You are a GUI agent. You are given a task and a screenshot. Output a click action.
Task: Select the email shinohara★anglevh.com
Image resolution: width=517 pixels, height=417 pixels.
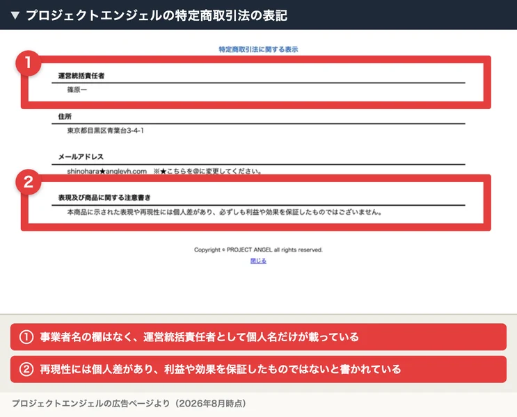[x=107, y=171]
